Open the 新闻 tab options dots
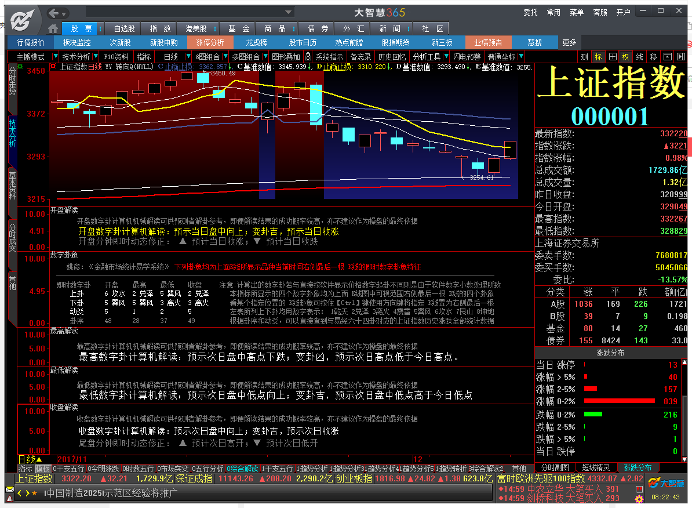The height and width of the screenshot is (508, 692). (409, 29)
